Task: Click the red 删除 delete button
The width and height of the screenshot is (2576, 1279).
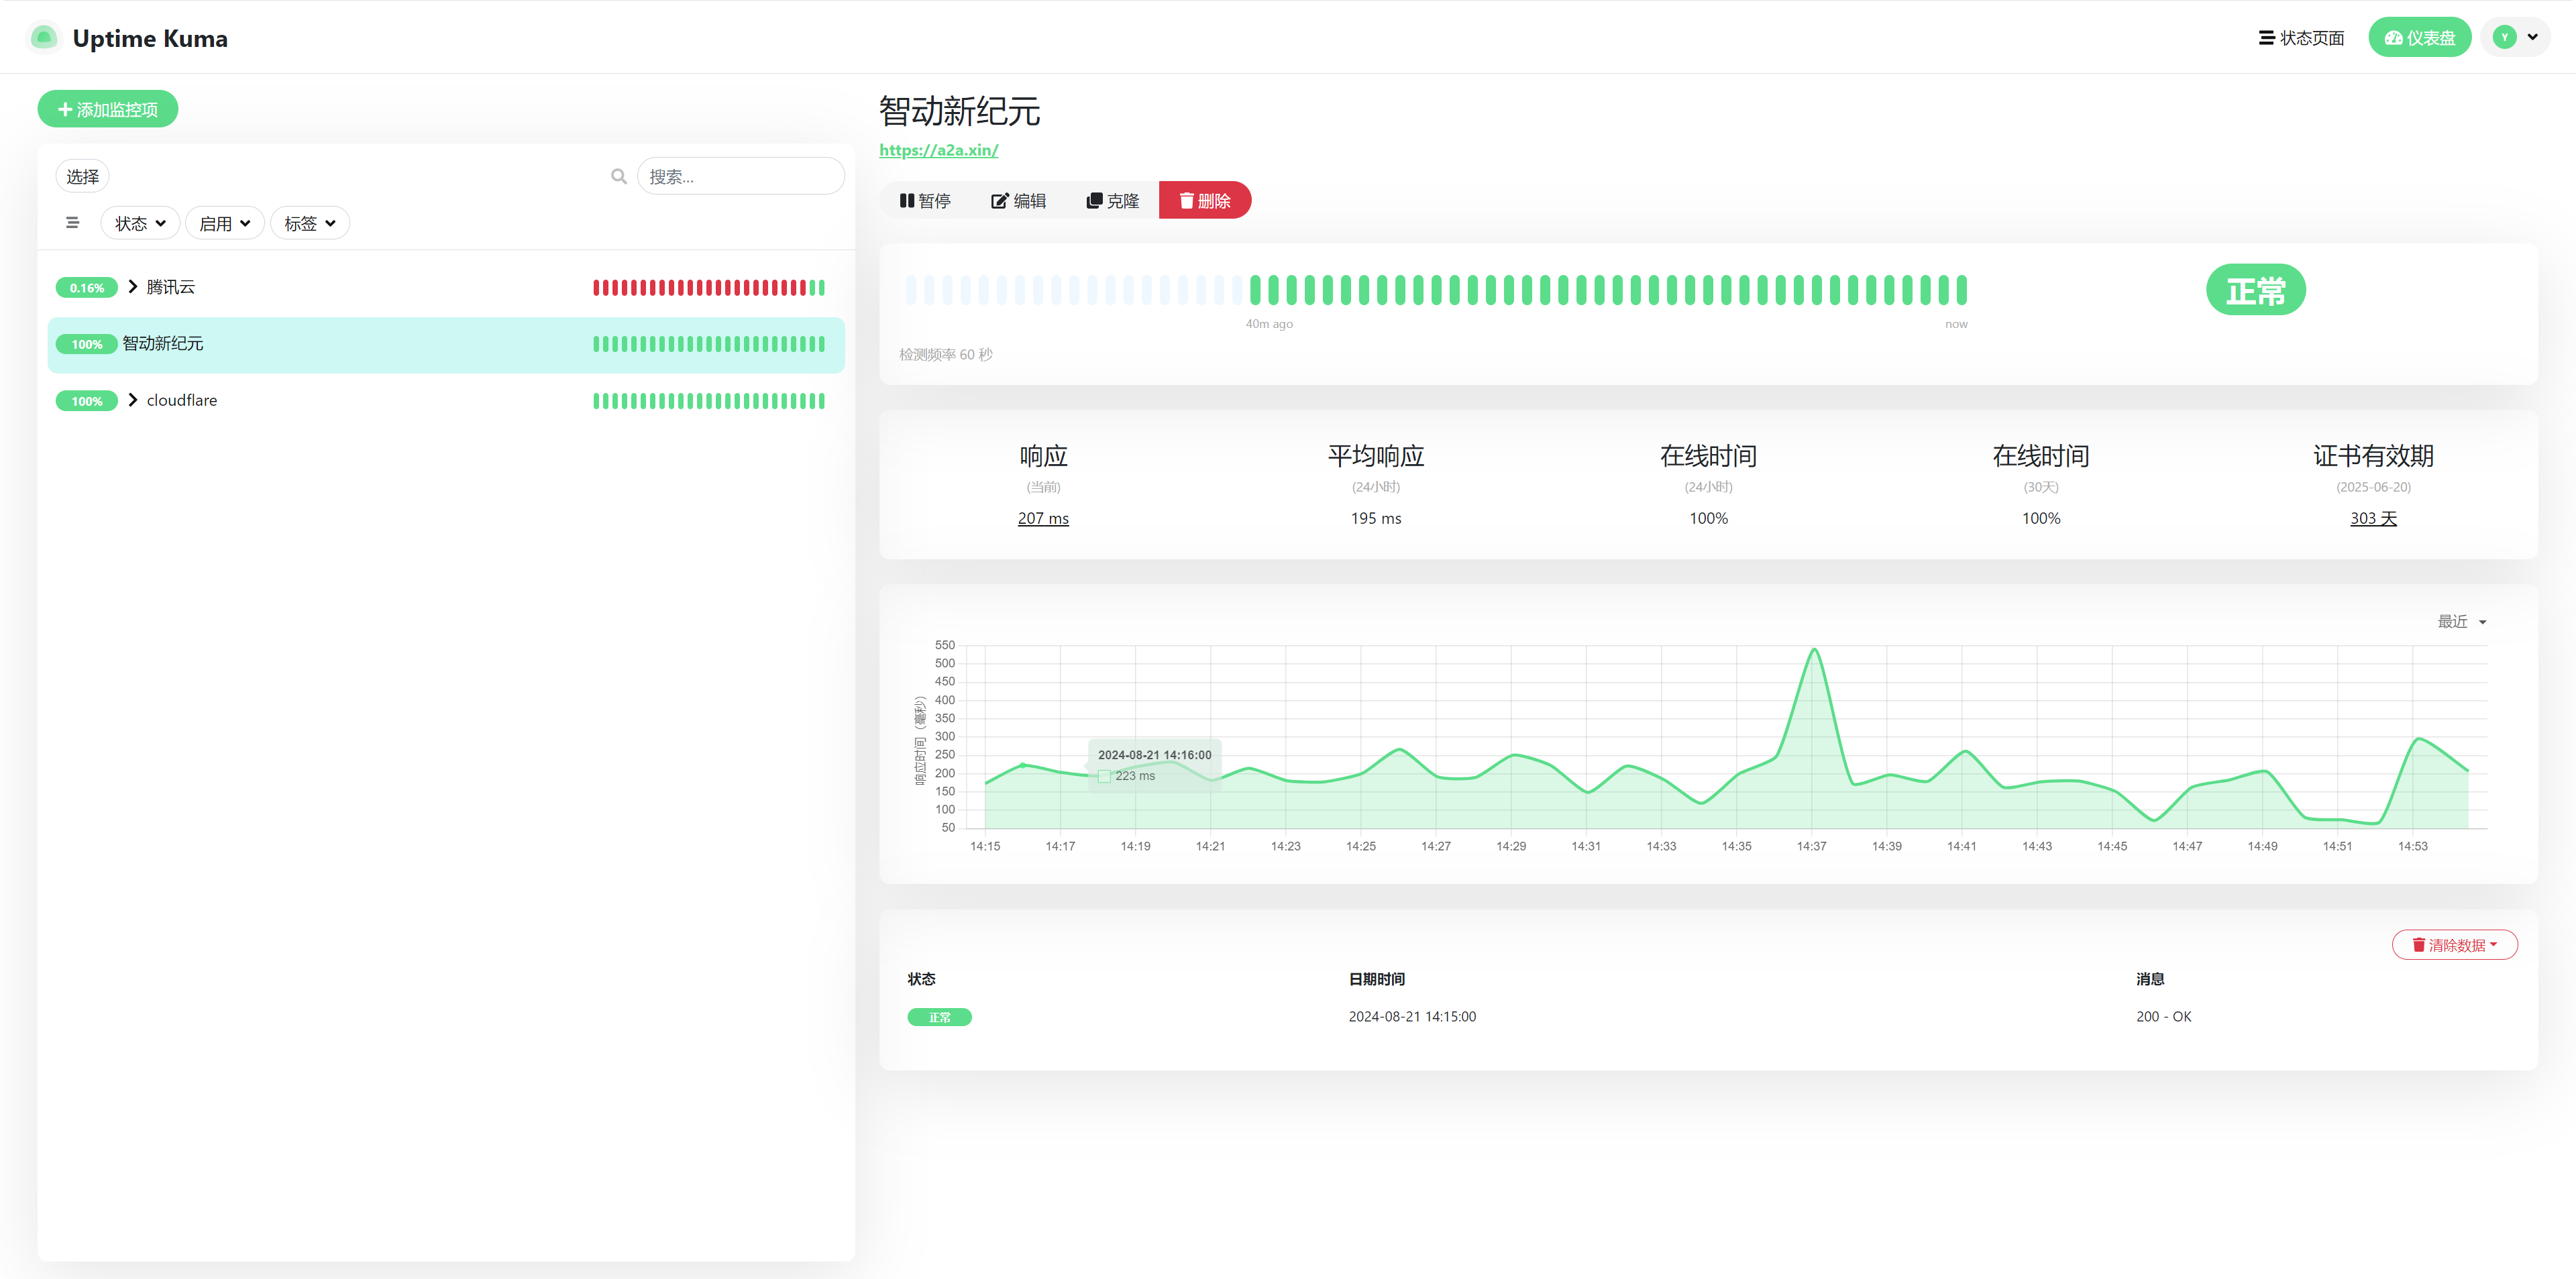Action: 1205,200
